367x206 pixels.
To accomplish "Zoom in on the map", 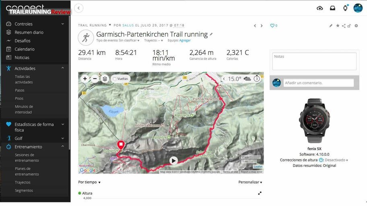I will tap(85, 79).
